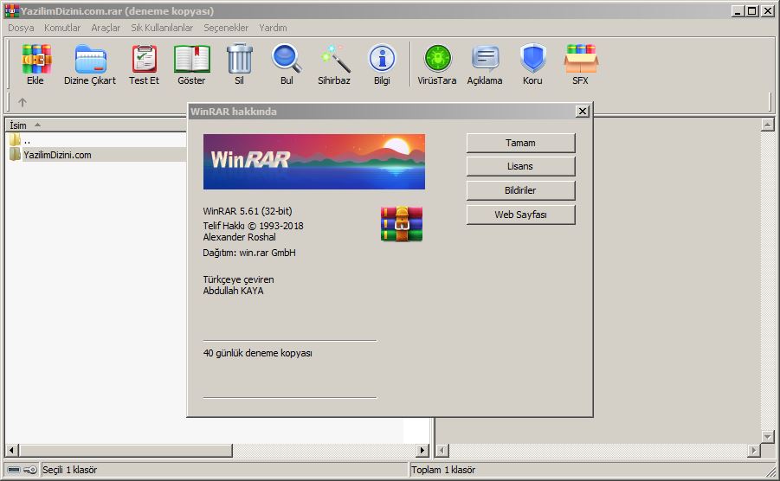Click 'Toplam 1 klasör' status text
The height and width of the screenshot is (481, 780).
point(443,470)
